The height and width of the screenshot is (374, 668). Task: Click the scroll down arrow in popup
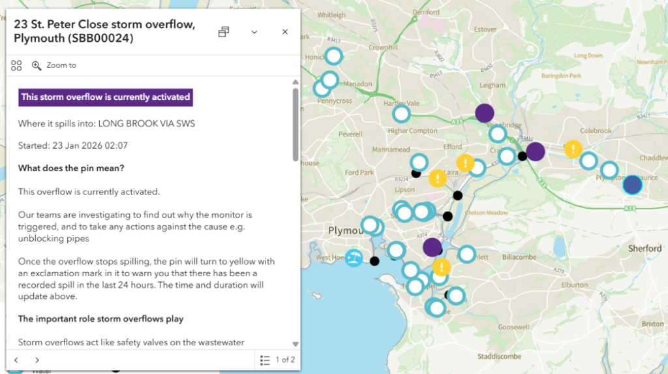click(x=295, y=343)
